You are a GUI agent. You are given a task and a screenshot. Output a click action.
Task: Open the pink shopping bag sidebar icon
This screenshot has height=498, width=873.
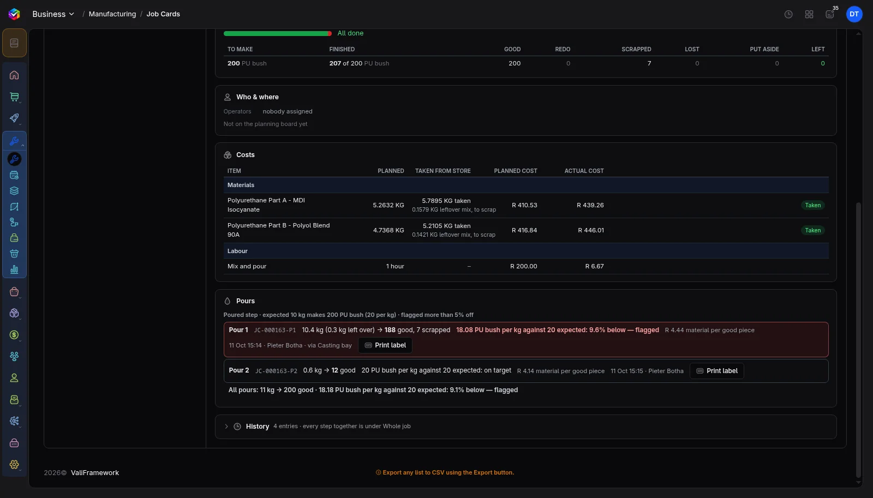pos(14,292)
